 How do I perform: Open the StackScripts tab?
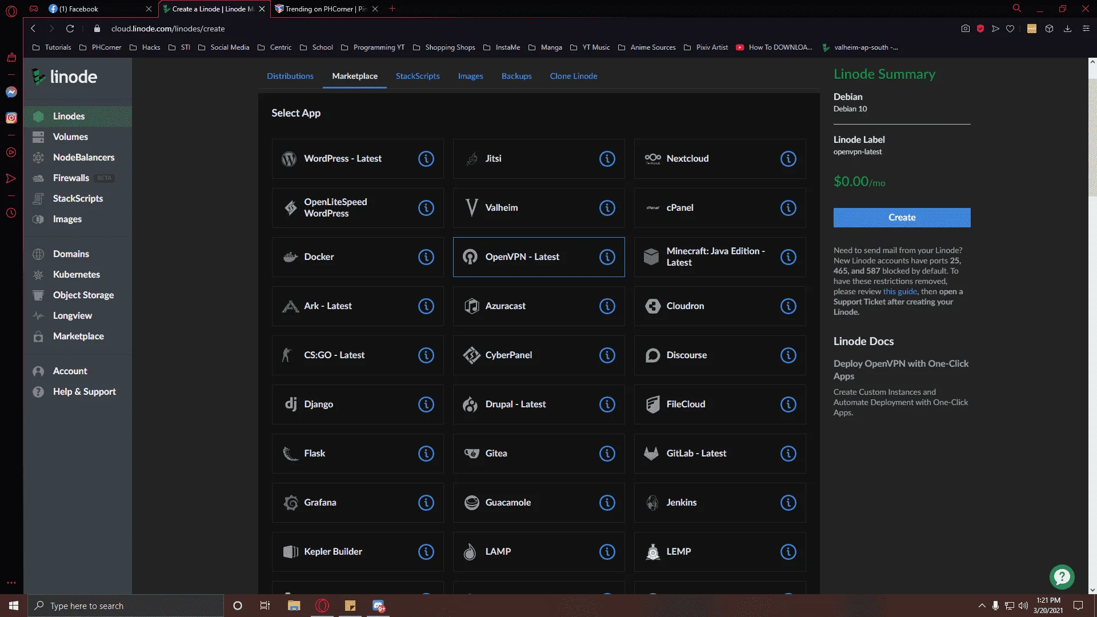[x=418, y=76]
